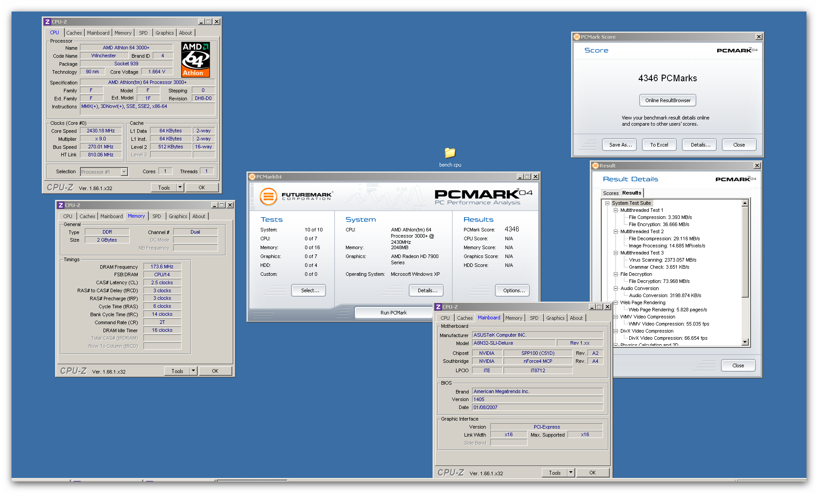818x493 pixels.
Task: Click the Core Speed value 2430.18 MHz
Action: point(101,131)
